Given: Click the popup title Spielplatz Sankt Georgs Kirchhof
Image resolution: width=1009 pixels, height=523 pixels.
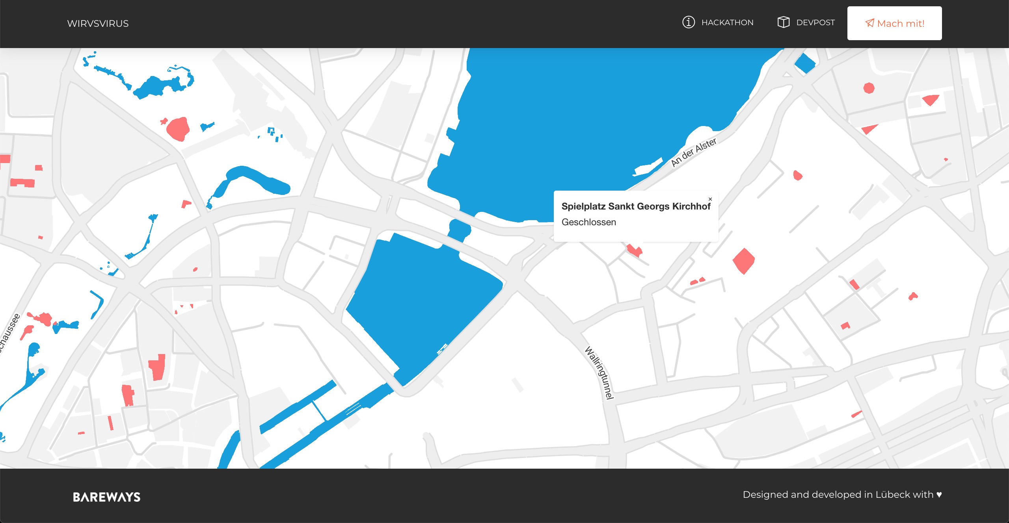Looking at the screenshot, I should [x=635, y=206].
